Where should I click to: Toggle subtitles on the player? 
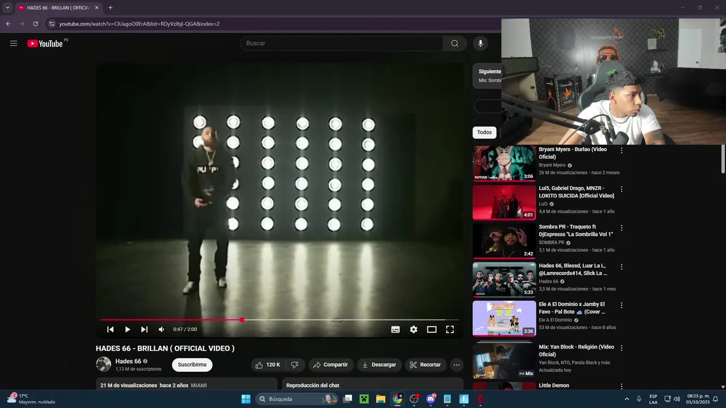tap(395, 329)
